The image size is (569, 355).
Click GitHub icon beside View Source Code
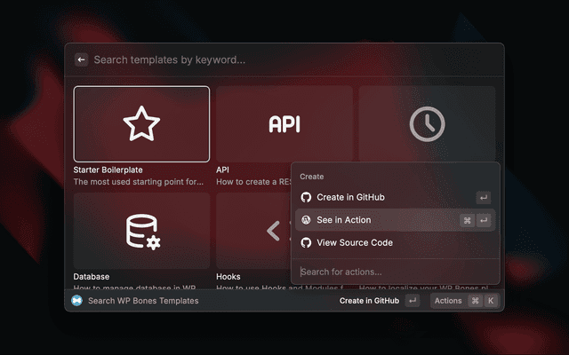(306, 243)
